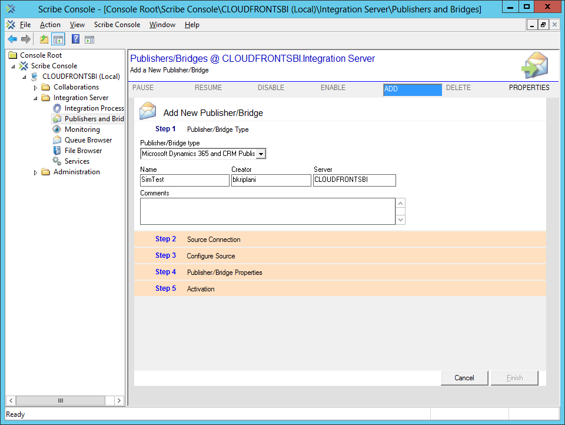Click the Up One Level folder icon
The width and height of the screenshot is (565, 425).
click(44, 39)
